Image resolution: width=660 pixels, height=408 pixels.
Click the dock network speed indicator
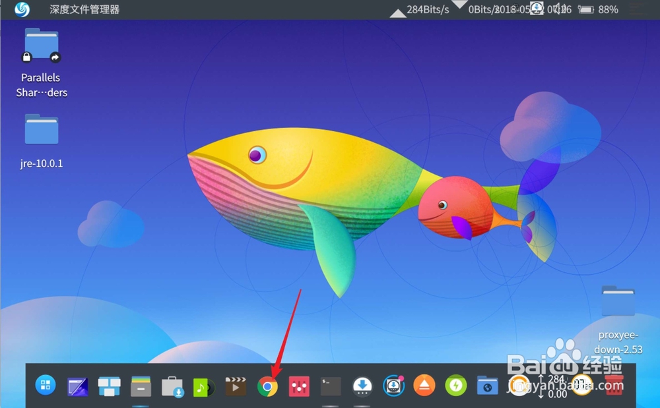pyautogui.click(x=552, y=386)
